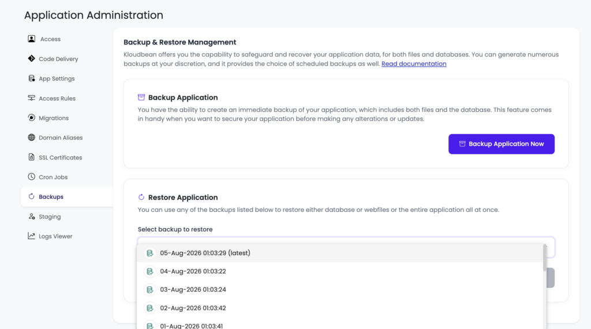Screen dimensions: 591x329
Task: Click the restore icon beside Restore Application heading
Action: coord(141,197)
